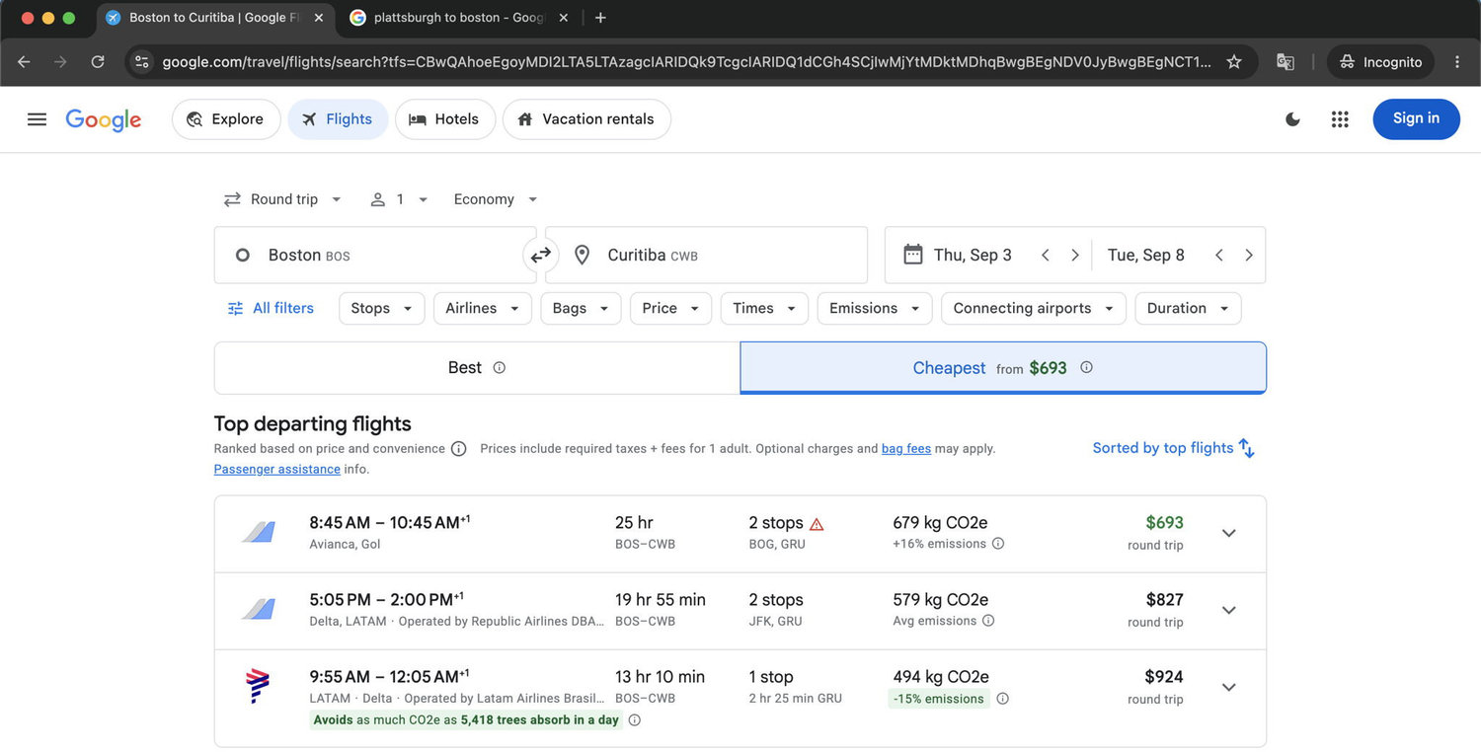The width and height of the screenshot is (1481, 752).
Task: Expand the $924 LATAM flight details
Action: (x=1229, y=688)
